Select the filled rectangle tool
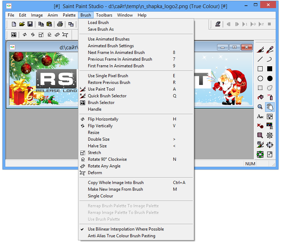The width and height of the screenshot is (281, 245). point(270,69)
